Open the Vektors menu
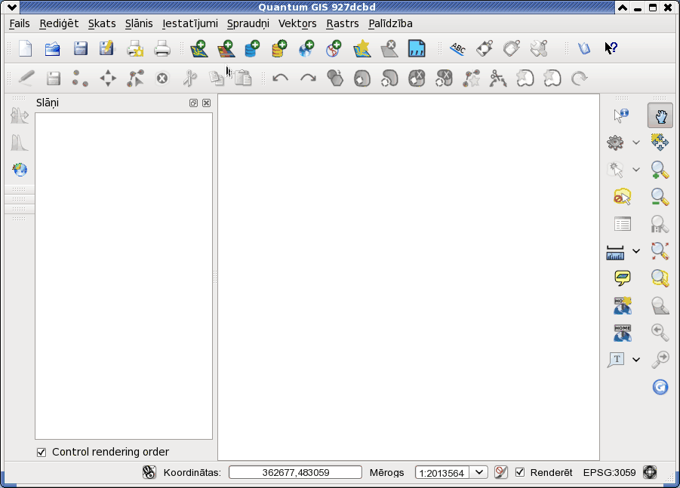680x488 pixels. (x=297, y=23)
